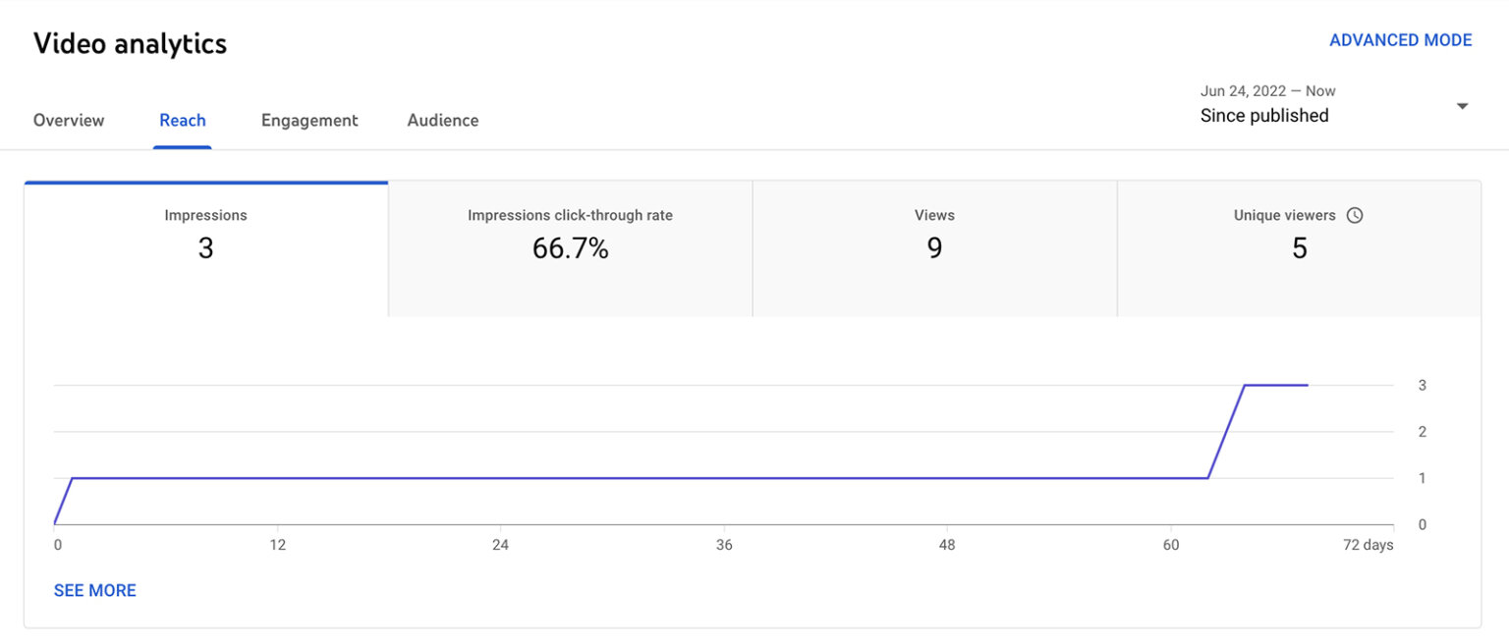1509x644 pixels.
Task: Click the impressions chart line peak
Action: click(1277, 385)
